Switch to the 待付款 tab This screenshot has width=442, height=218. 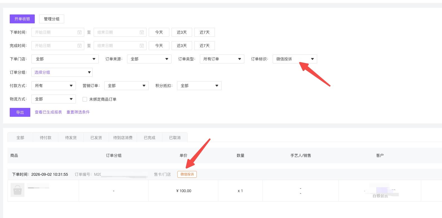(46, 138)
